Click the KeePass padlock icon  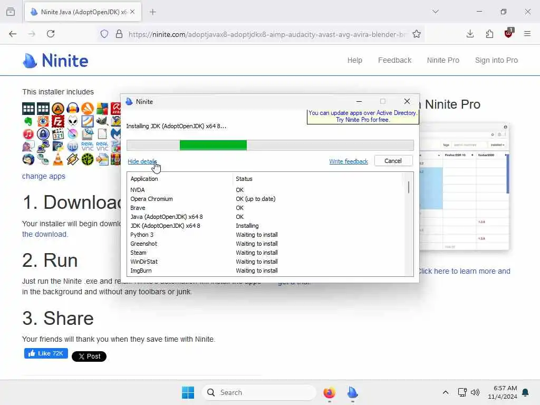43,134
